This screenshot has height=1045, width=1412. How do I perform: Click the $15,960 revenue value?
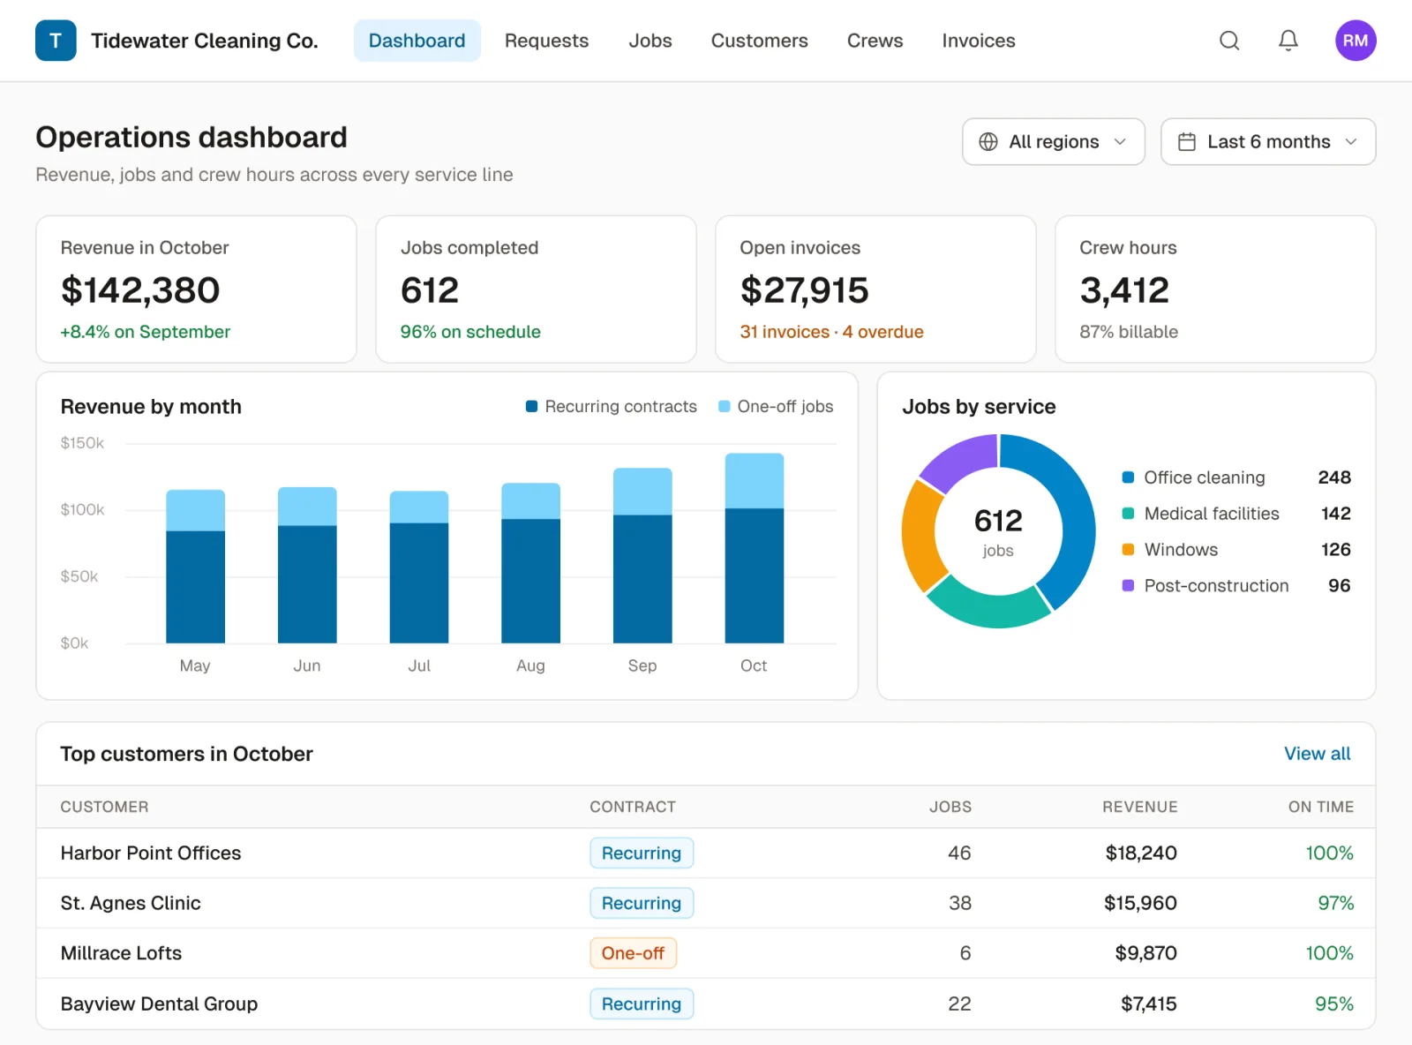1140,903
